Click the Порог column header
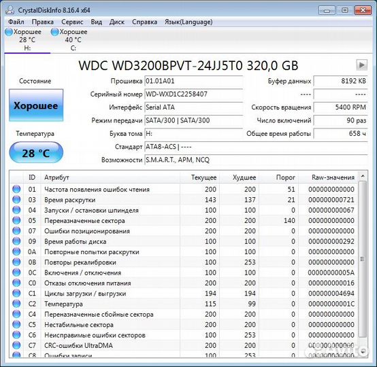377x367 pixels. 278,177
